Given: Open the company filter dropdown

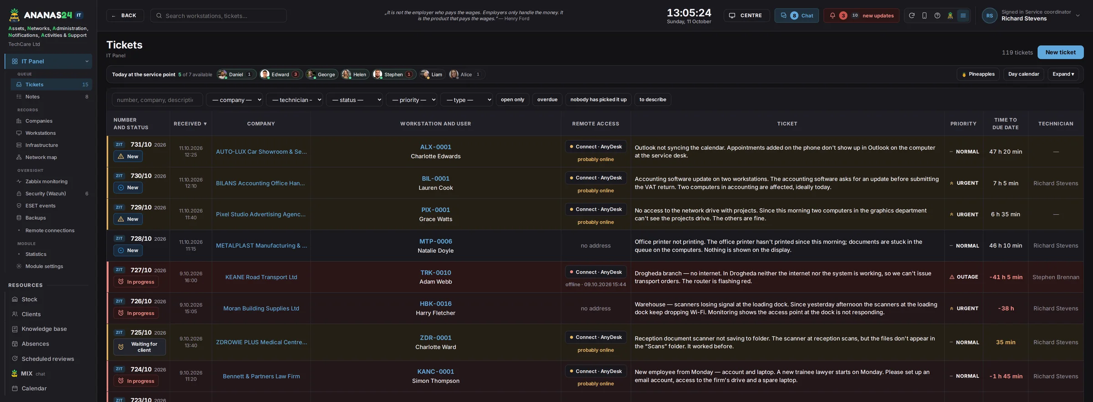Looking at the screenshot, I should pos(235,100).
